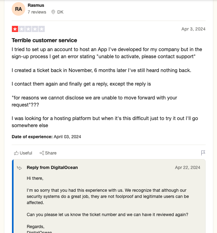Click the thumbs-up Useful icon
217x233 pixels.
[x=16, y=153]
